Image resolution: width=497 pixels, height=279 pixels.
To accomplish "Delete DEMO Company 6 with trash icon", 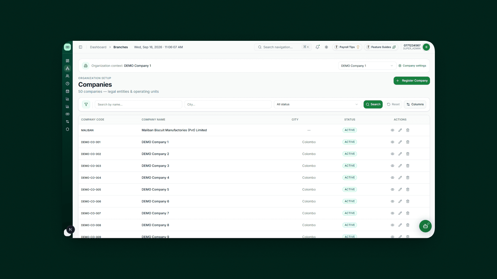I will [x=408, y=202].
